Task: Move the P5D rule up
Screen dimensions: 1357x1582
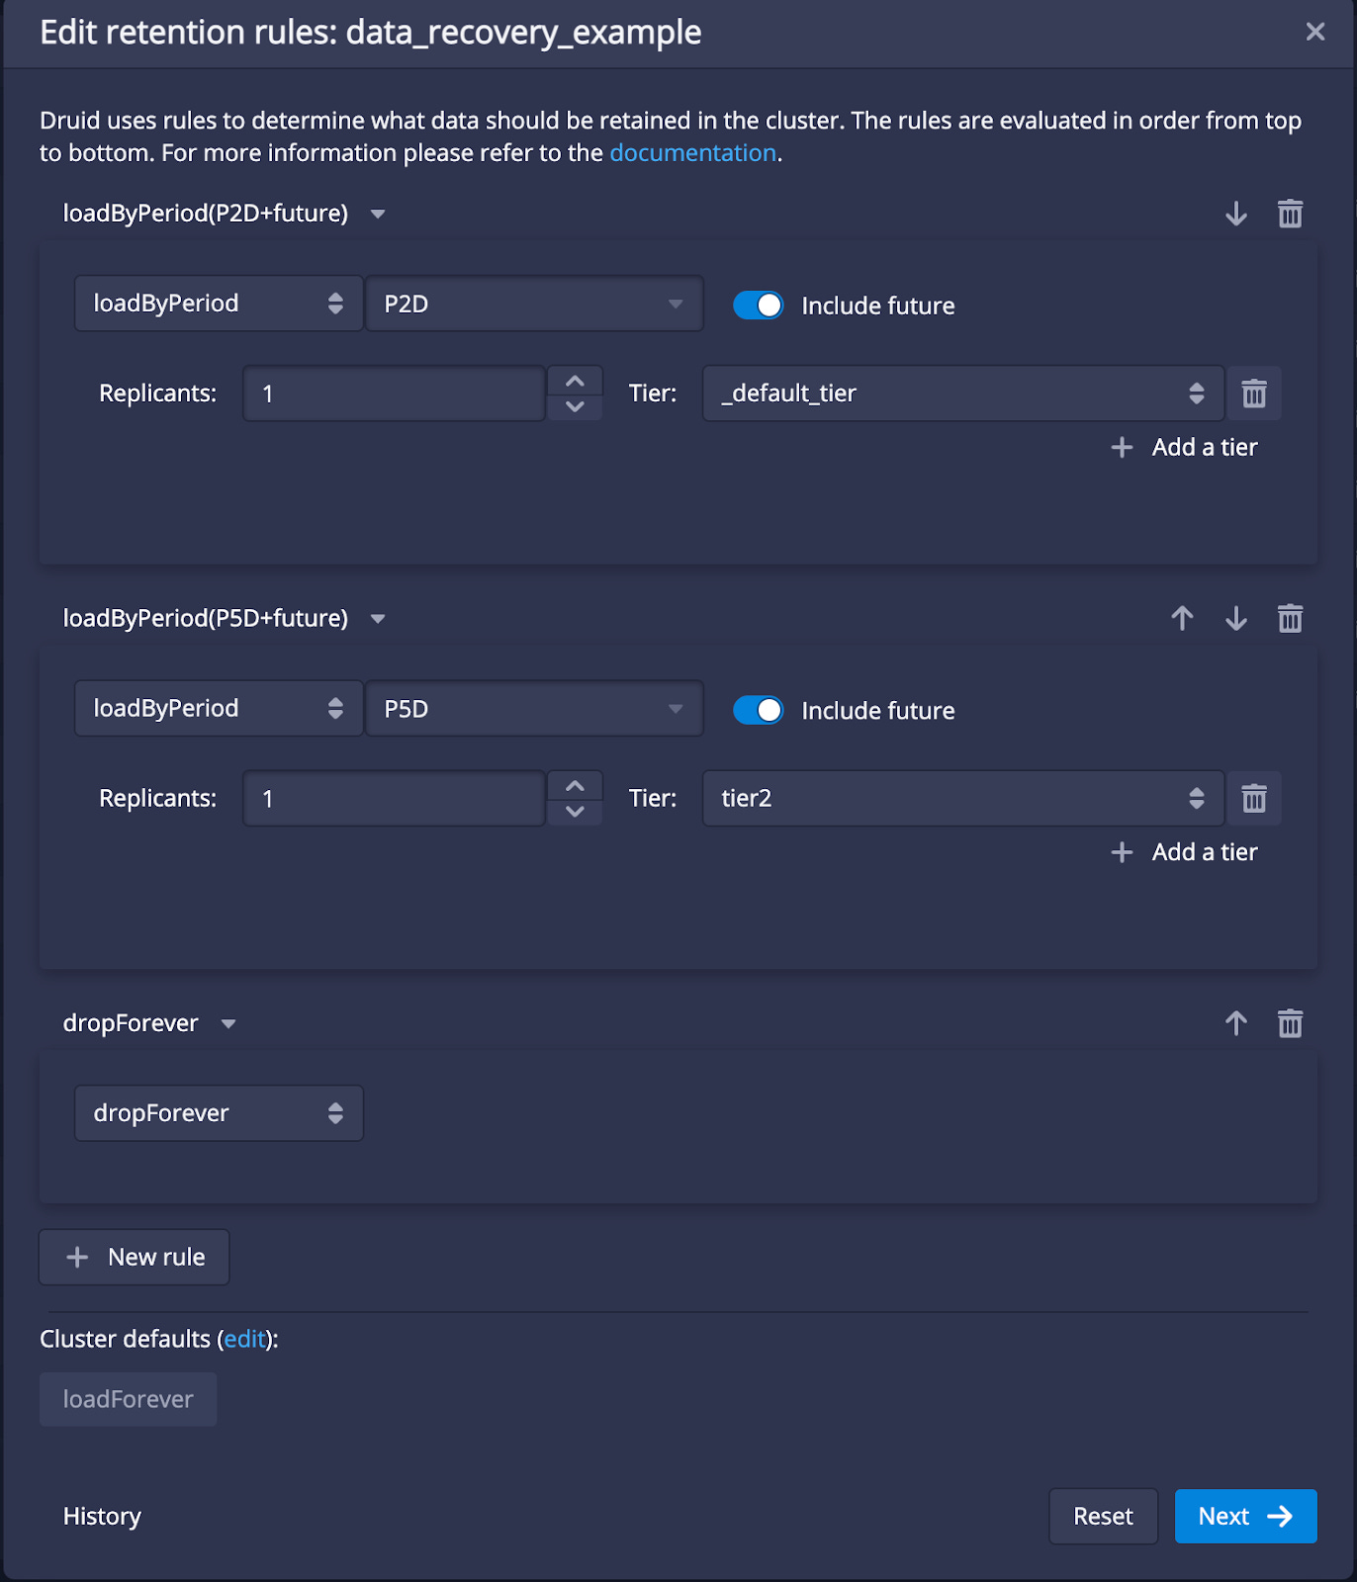Action: click(1182, 619)
